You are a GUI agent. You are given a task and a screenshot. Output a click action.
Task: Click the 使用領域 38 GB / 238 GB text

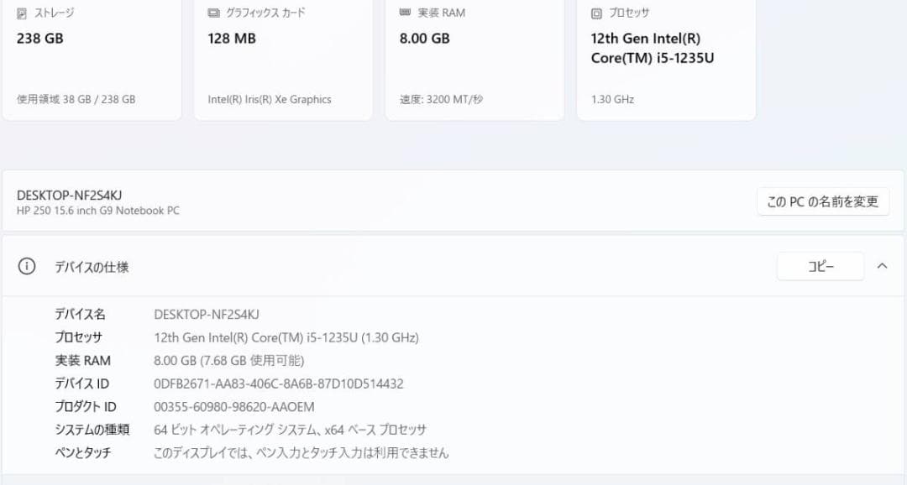73,99
